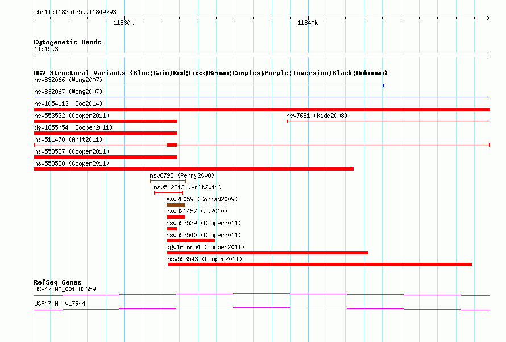The height and width of the screenshot is (342, 506).
Task: Click the magenta USP47 NM_001282659 gene track
Action: click(262, 294)
